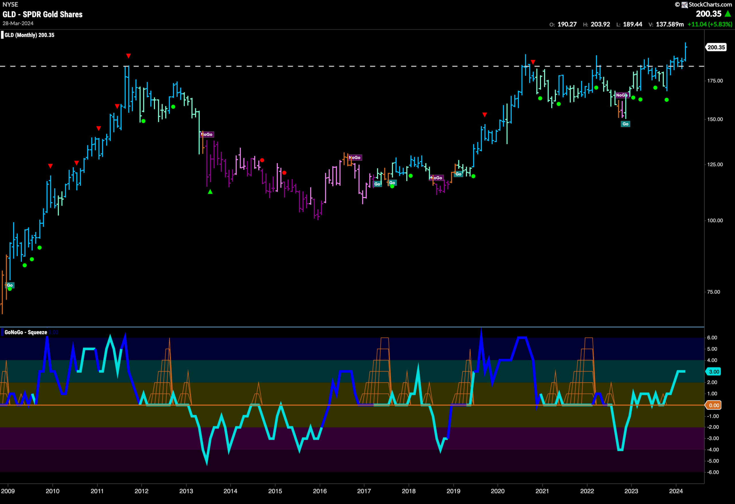The height and width of the screenshot is (504, 735).
Task: Click the NoGo label near 2013 decline
Action: [x=207, y=134]
